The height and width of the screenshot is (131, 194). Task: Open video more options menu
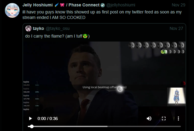pyautogui.click(x=178, y=118)
